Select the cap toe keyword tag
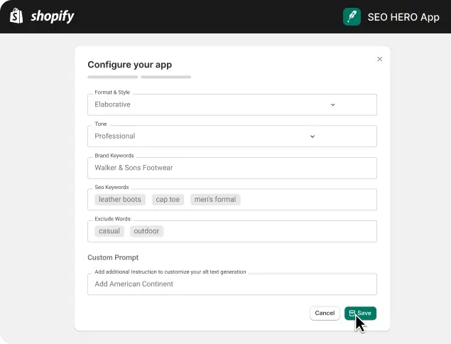 click(168, 199)
